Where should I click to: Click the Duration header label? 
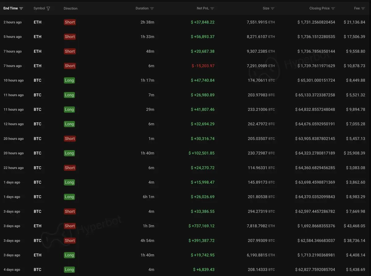click(x=142, y=8)
